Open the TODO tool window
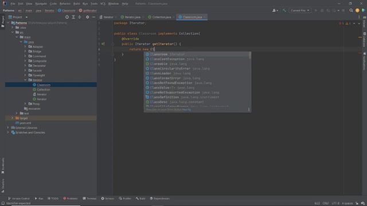 coord(53,199)
